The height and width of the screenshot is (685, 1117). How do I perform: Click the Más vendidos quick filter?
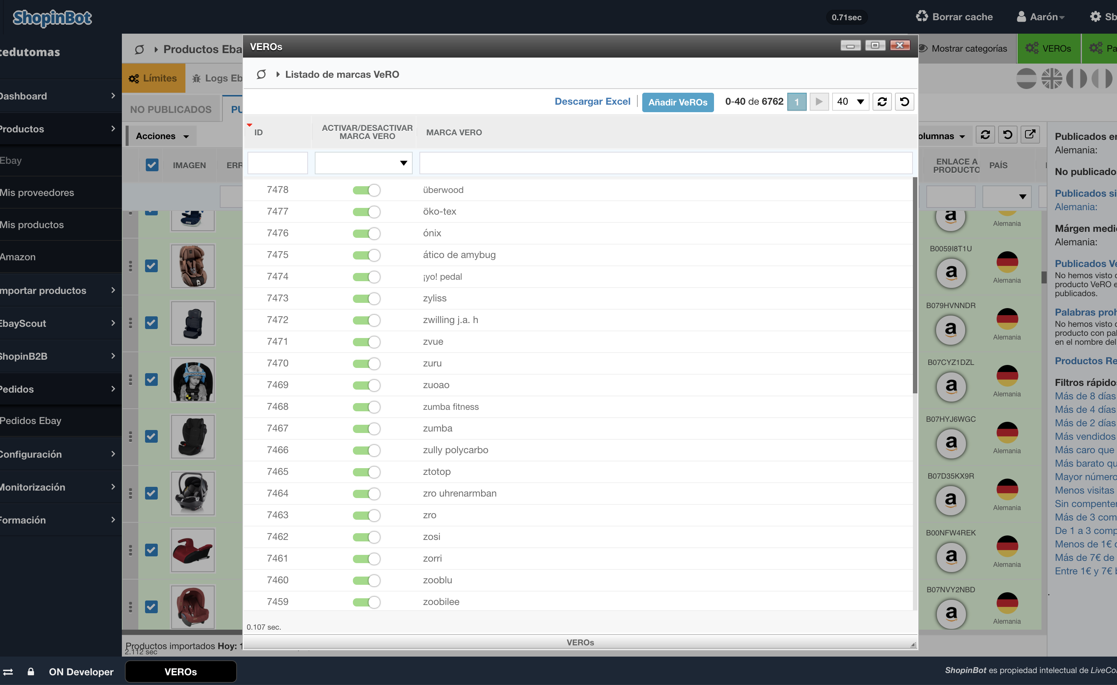click(x=1085, y=437)
